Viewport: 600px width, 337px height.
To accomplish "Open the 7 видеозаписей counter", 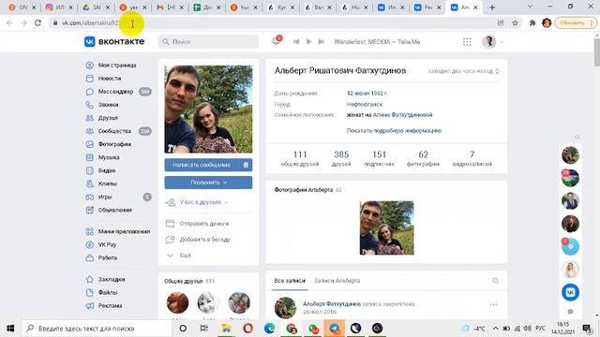I will point(472,158).
